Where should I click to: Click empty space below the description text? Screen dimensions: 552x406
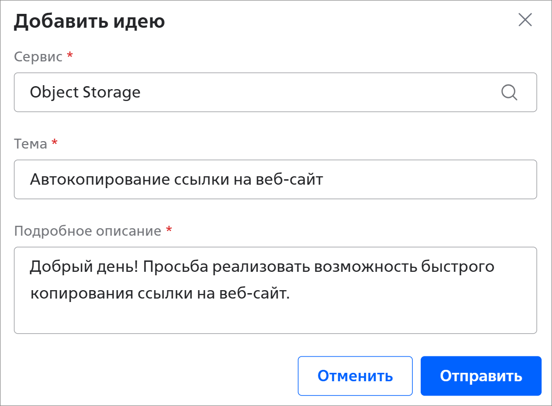276,318
